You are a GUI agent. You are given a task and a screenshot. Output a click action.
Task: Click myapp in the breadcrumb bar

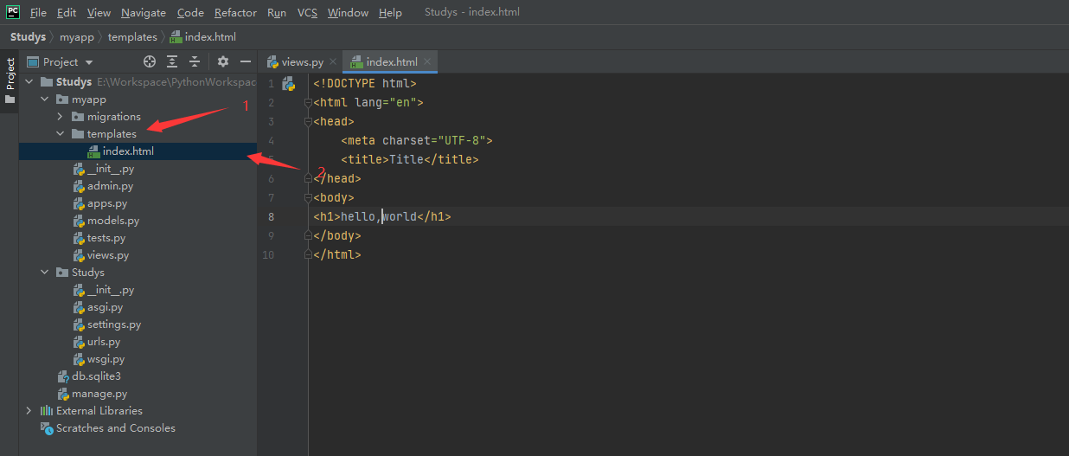[77, 37]
